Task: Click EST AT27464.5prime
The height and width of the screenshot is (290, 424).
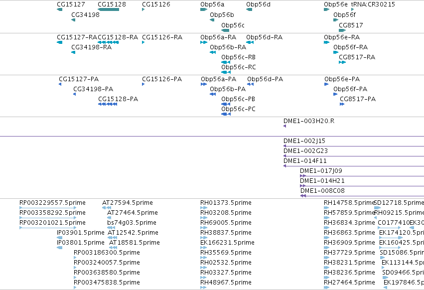Action: click(x=133, y=213)
